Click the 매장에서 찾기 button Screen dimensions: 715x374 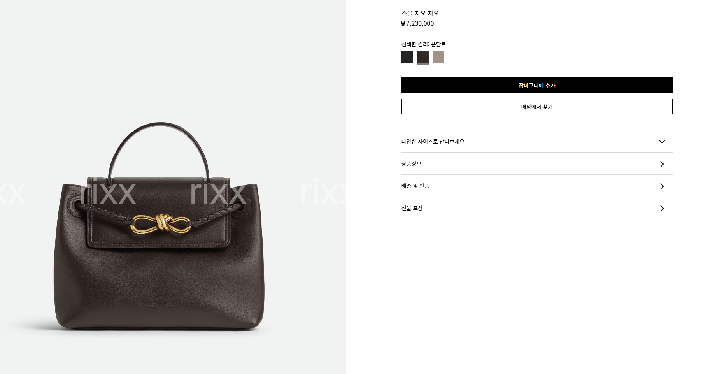coord(537,107)
